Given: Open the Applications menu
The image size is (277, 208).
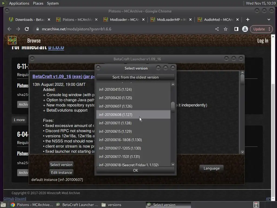Looking at the screenshot, I should click(19, 3).
